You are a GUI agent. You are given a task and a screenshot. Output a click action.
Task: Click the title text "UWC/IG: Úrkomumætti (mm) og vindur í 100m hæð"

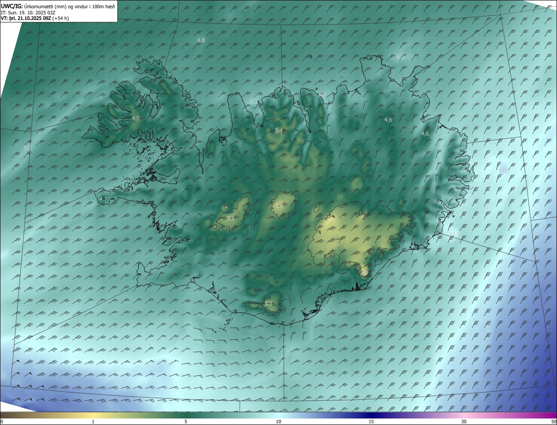tap(58, 6)
